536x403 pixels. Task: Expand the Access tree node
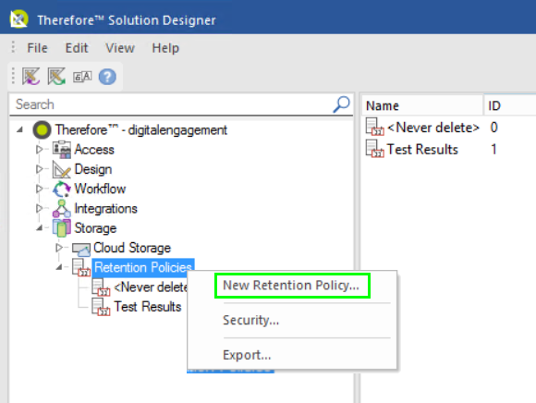[40, 150]
